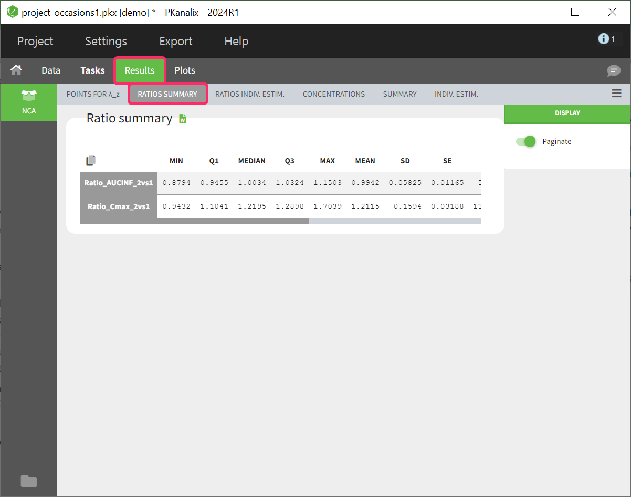631x497 pixels.
Task: Open the Settings menu
Action: tap(106, 41)
